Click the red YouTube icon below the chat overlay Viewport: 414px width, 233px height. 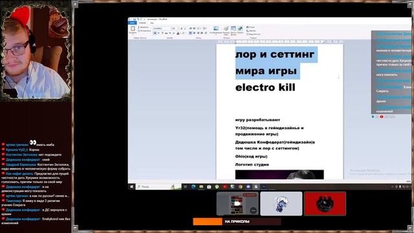(x=382, y=116)
